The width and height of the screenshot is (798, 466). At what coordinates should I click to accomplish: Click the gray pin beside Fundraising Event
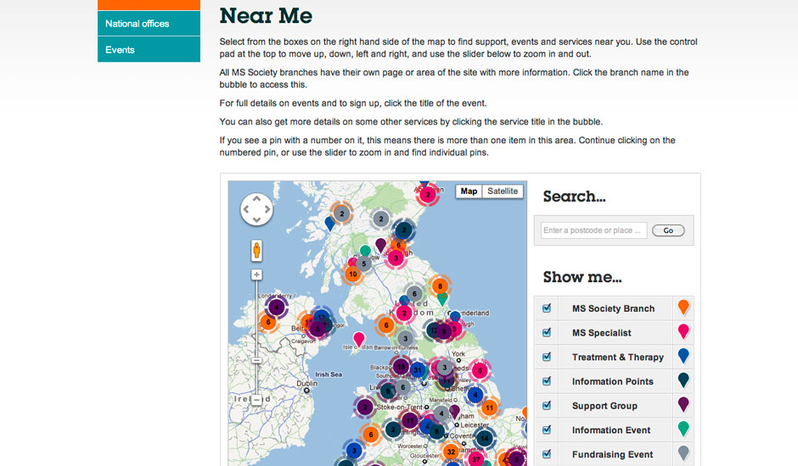click(683, 453)
